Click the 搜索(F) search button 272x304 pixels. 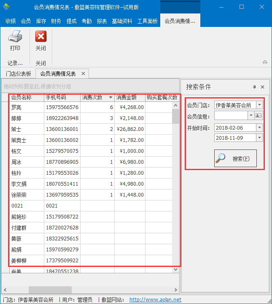(x=235, y=158)
